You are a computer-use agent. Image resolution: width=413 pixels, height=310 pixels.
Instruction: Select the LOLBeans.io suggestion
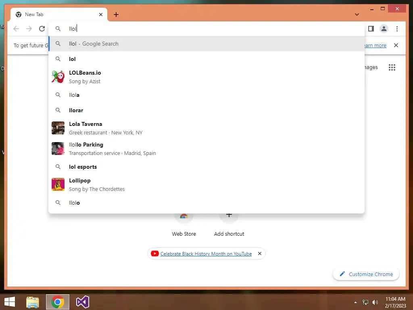(x=207, y=77)
